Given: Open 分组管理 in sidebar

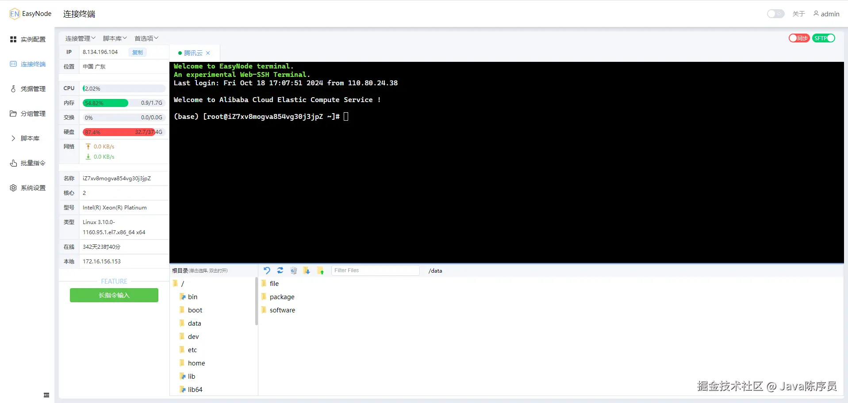Looking at the screenshot, I should [28, 114].
